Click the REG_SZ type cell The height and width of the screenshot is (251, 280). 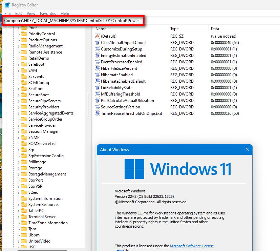177,36
